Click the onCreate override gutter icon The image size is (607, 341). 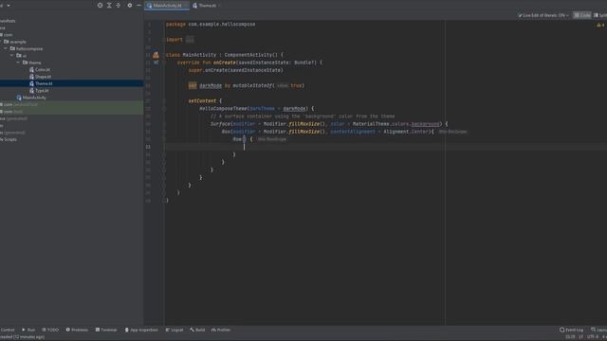(x=156, y=63)
